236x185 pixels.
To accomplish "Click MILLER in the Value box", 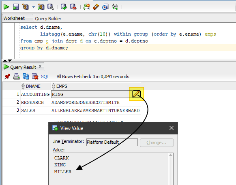I will [x=63, y=172].
